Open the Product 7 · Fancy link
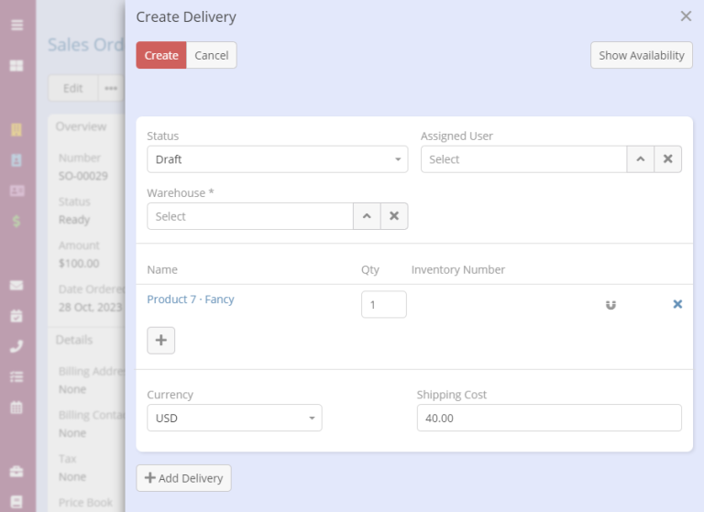 (191, 300)
